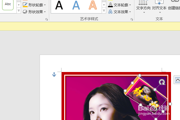Click the top corner sizing handle of shape
This screenshot has width=180, height=120.
click(x=139, y=75)
